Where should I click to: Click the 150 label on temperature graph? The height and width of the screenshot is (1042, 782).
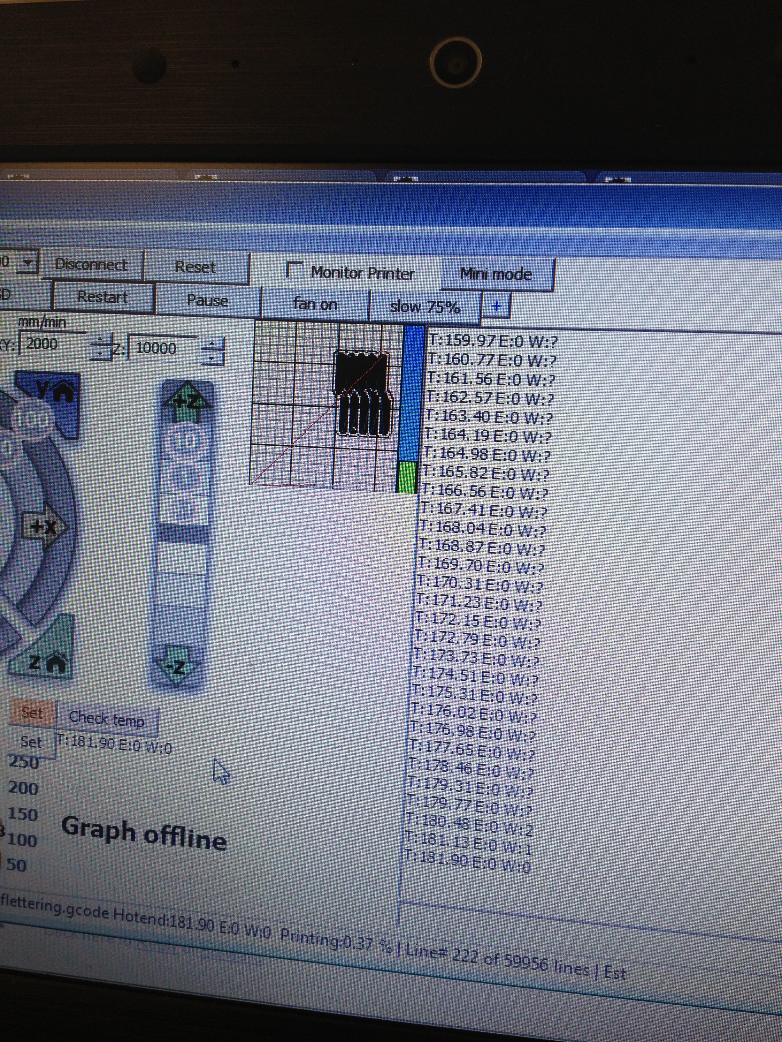(23, 814)
